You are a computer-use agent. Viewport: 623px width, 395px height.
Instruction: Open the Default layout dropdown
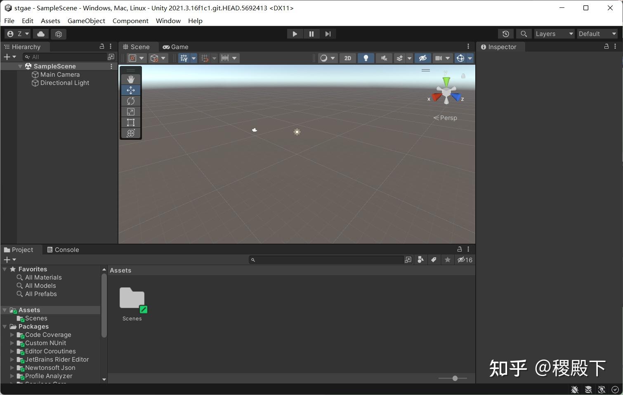[x=597, y=34]
